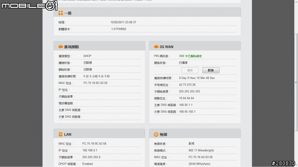298x167 pixels.
Task: Click the 廣域網路 section title
Action: pos(71,47)
